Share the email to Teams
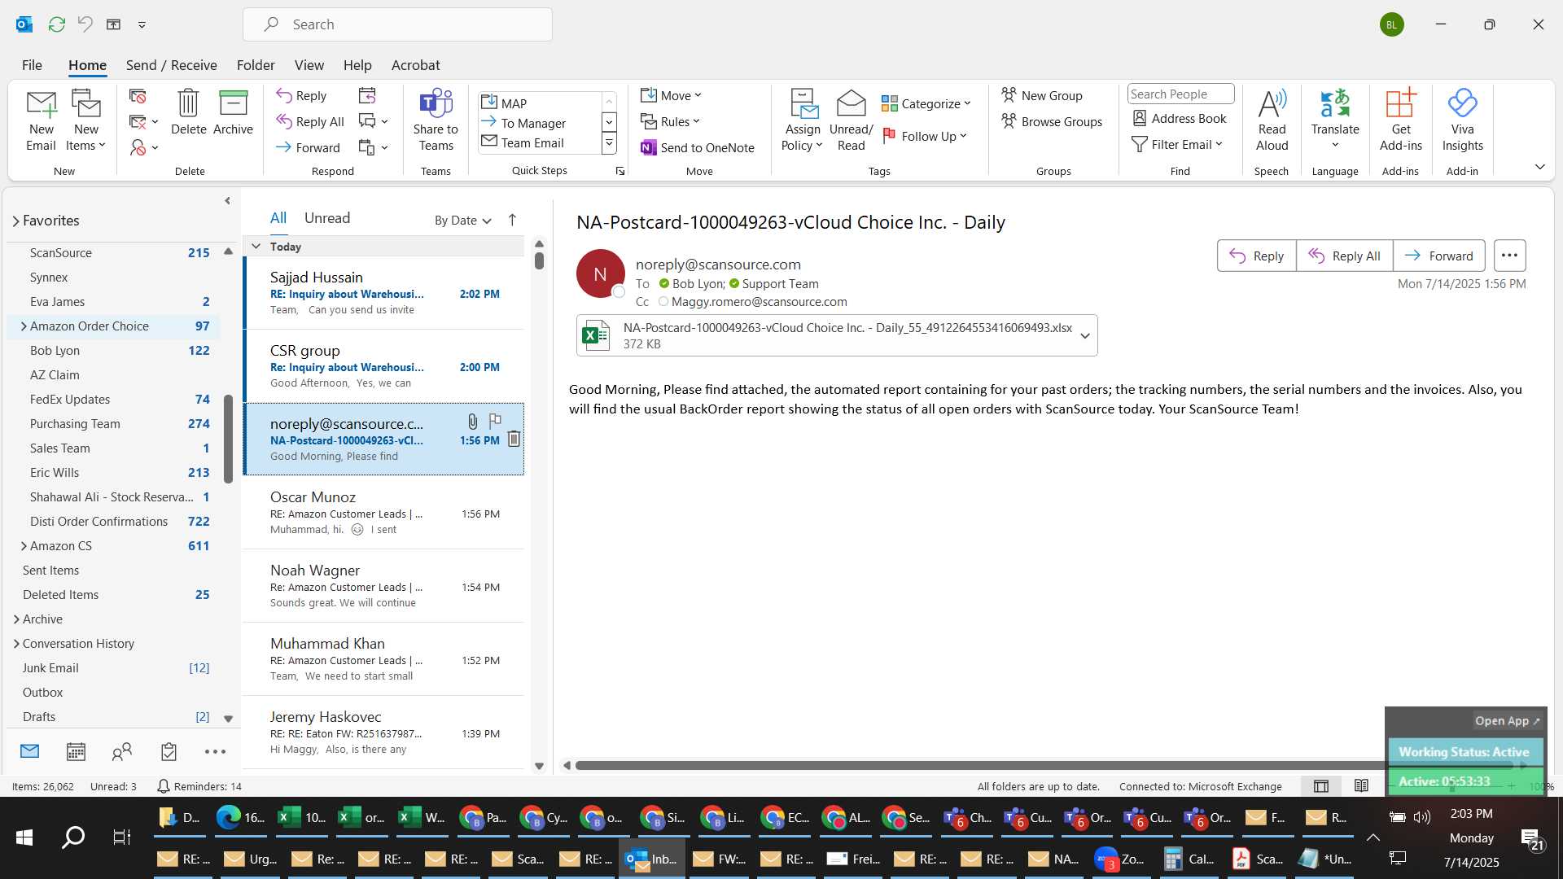The width and height of the screenshot is (1563, 879). pos(436,120)
